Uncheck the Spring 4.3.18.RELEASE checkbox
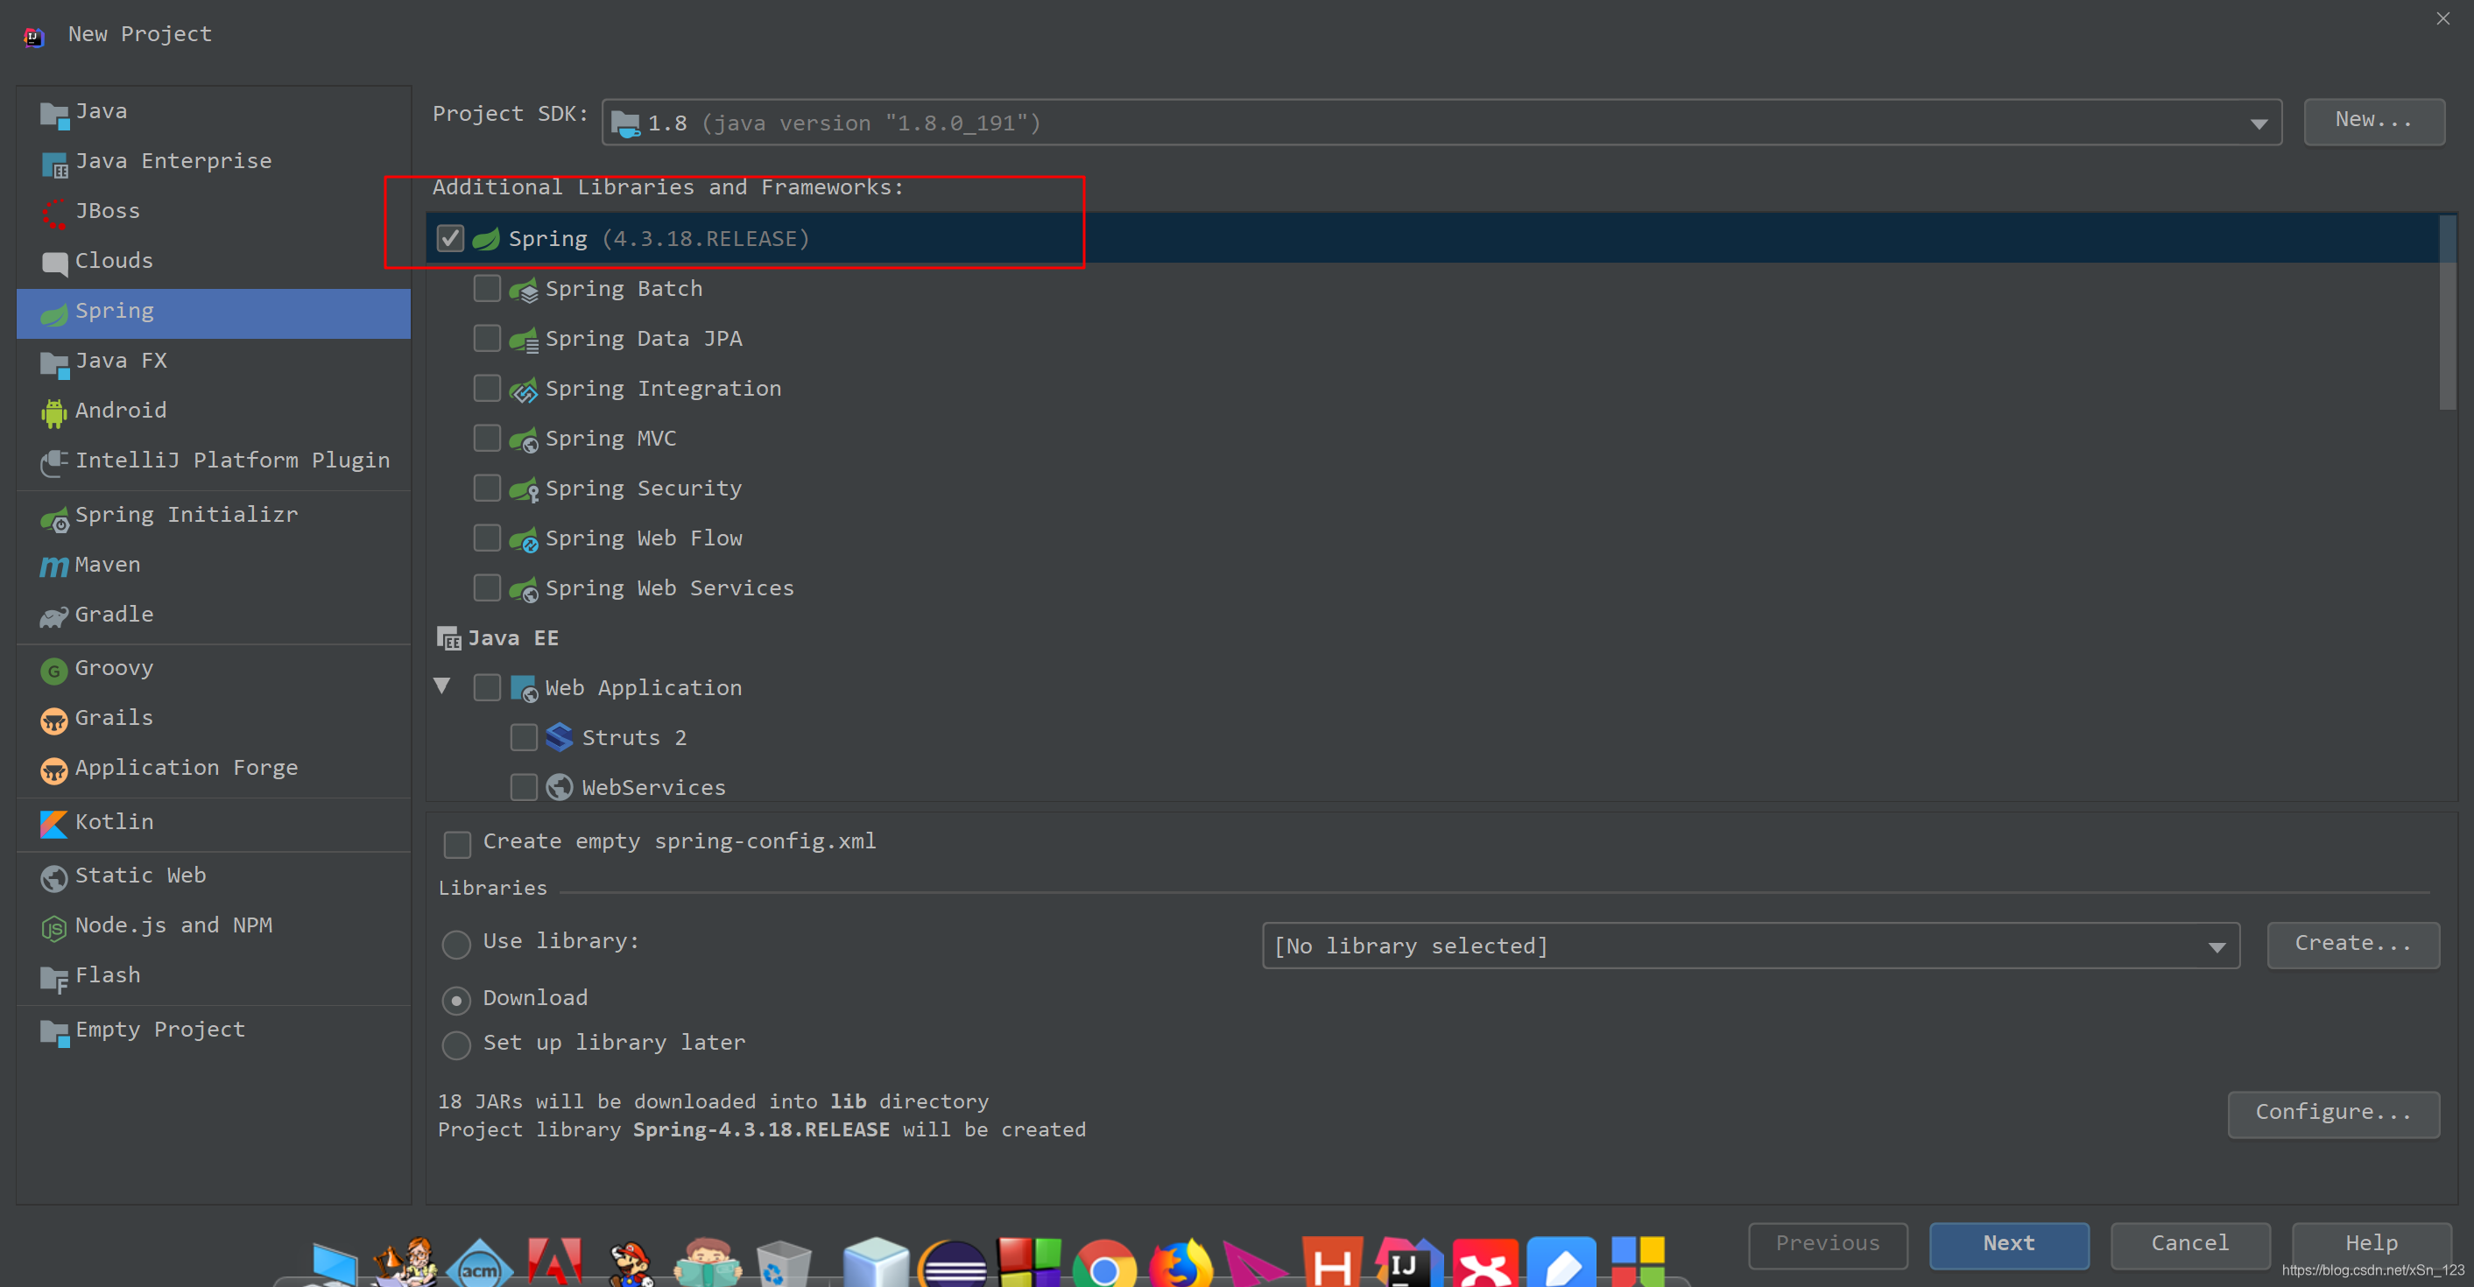Screen dimensions: 2474x1287 coord(450,238)
